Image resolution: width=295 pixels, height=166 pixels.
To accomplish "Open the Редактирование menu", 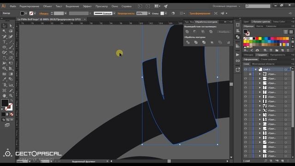I will coord(29,6).
